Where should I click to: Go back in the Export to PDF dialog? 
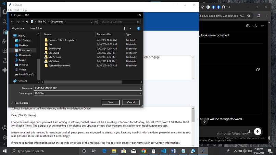tap(12, 22)
